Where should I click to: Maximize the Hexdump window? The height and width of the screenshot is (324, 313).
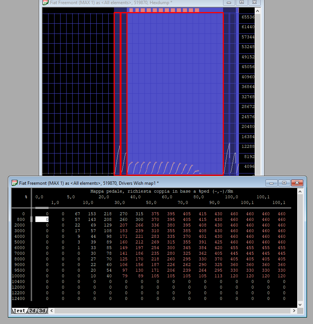242,2
